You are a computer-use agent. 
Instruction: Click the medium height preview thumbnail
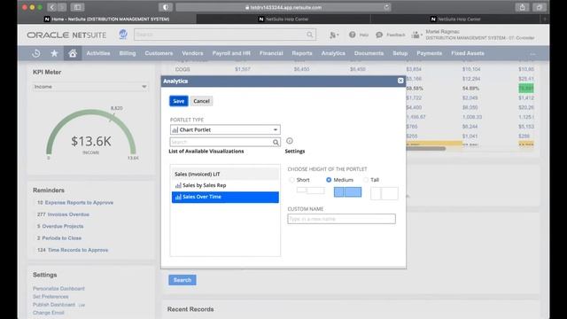coord(347,192)
